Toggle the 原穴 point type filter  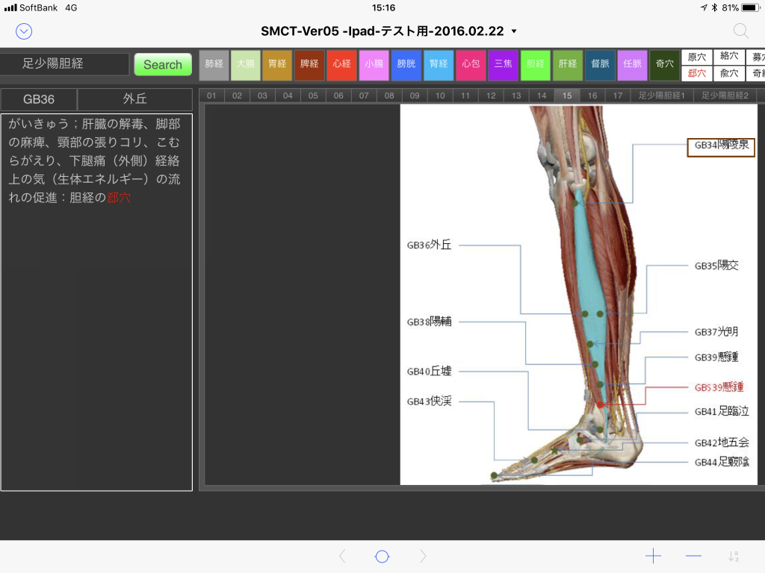coord(696,57)
